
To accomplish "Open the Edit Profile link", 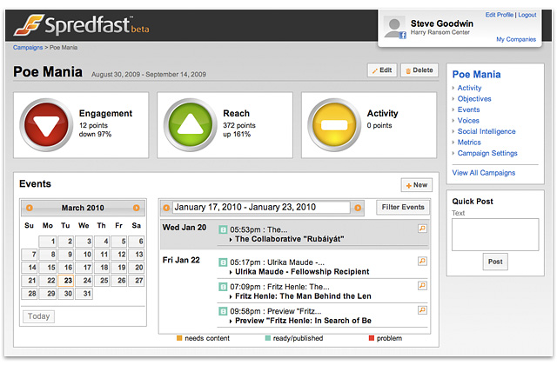I will (x=499, y=15).
